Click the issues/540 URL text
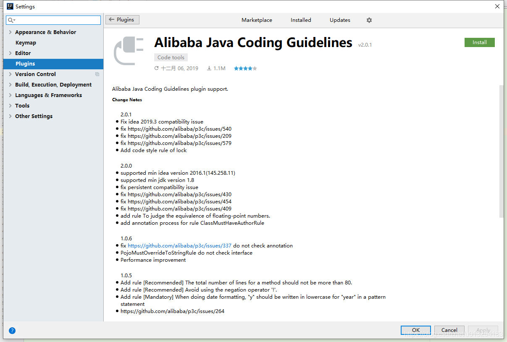This screenshot has height=342, width=507. pos(180,129)
